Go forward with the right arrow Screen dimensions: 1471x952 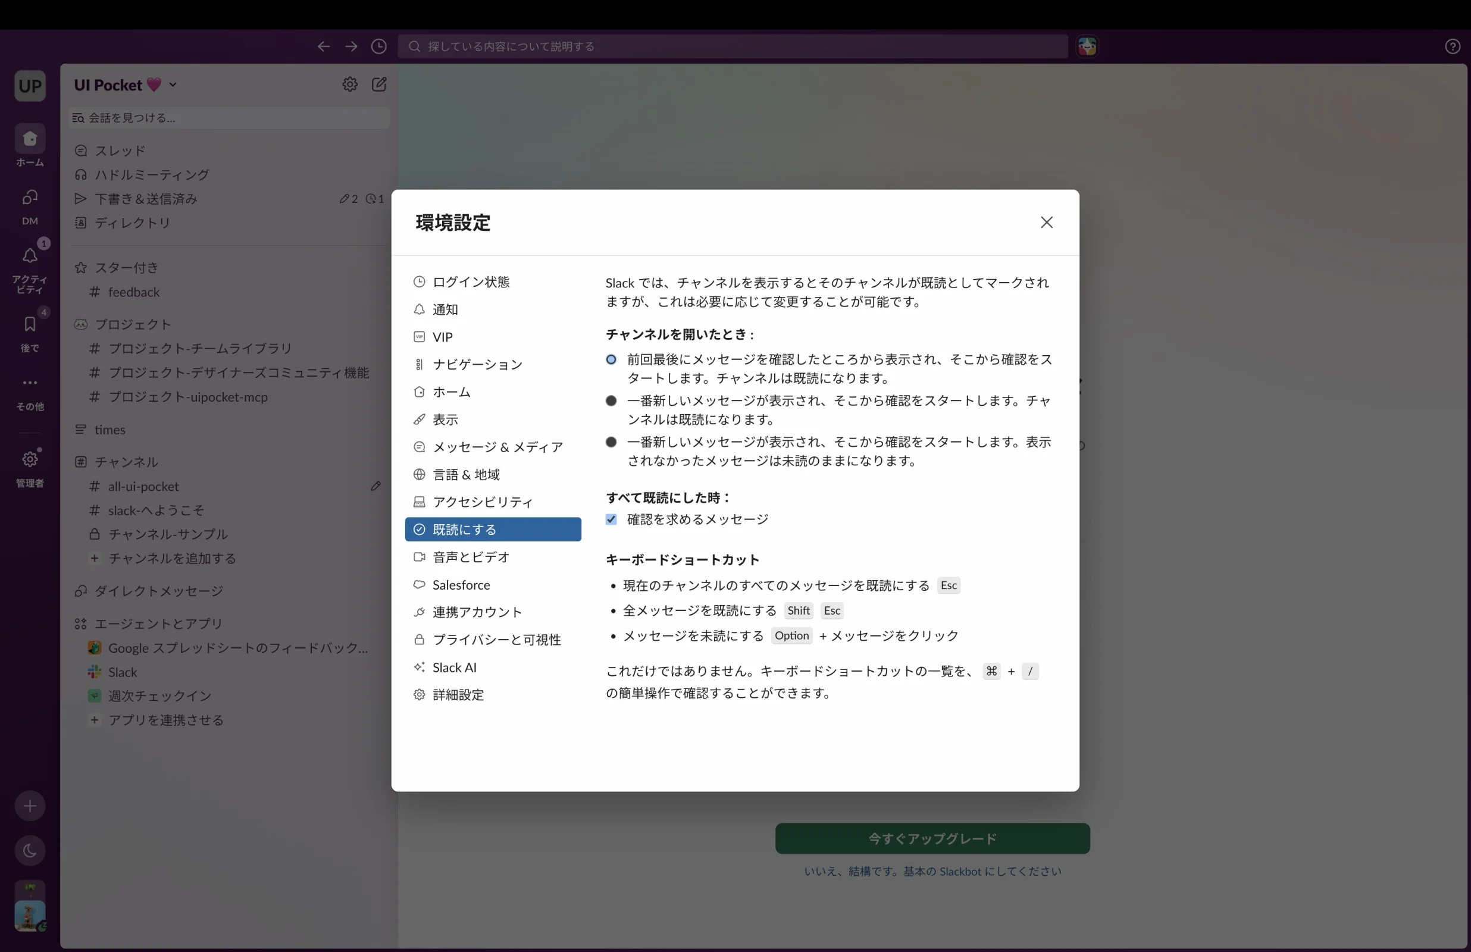[351, 46]
